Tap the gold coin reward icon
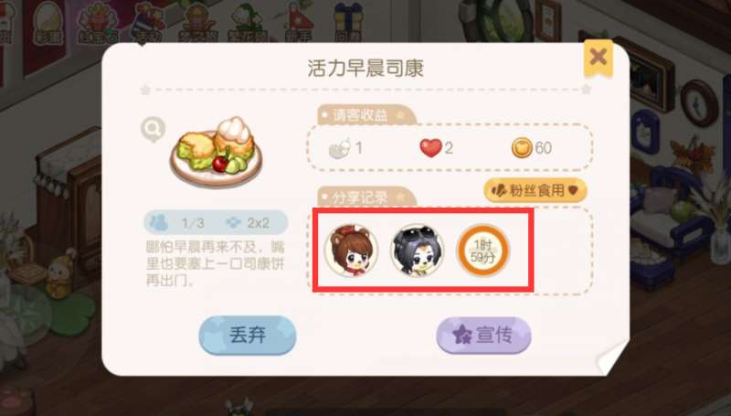This screenshot has width=731, height=416. coord(522,148)
